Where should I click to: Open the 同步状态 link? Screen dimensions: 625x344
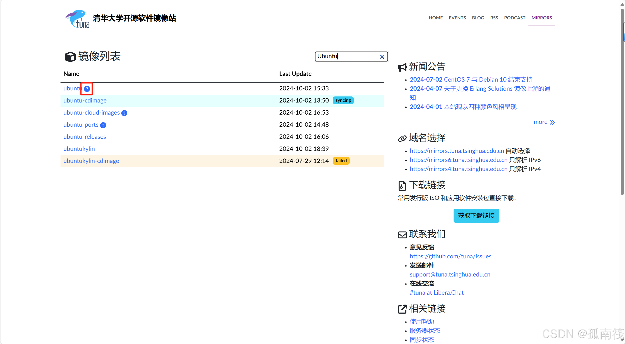(422, 340)
